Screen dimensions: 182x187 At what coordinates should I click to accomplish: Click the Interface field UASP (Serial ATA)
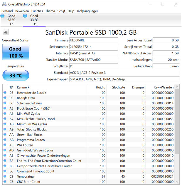click(94, 53)
